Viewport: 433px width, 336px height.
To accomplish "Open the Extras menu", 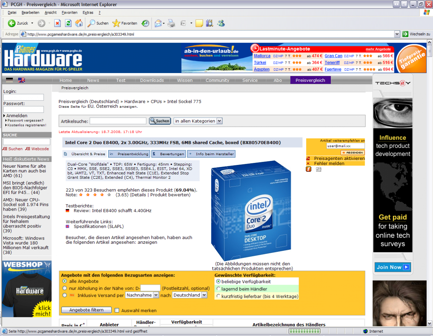I will coord(88,13).
